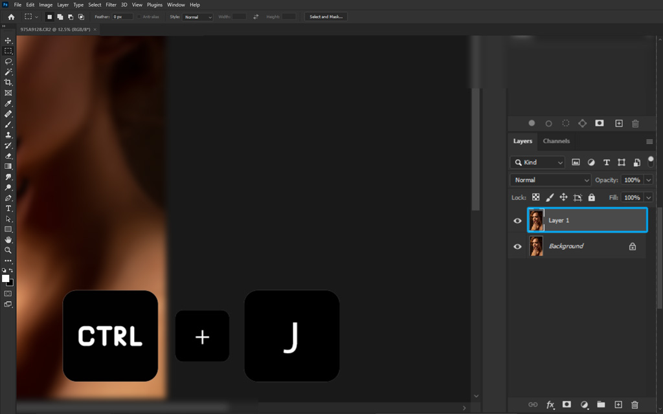The height and width of the screenshot is (414, 663).
Task: Select the Rectangle shape tool
Action: pos(8,230)
